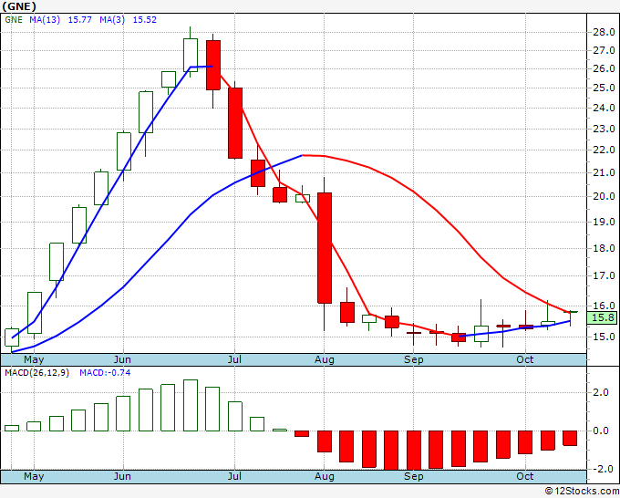This screenshot has width=620, height=498.
Task: Click the 26.0 price axis label
Action: point(604,68)
